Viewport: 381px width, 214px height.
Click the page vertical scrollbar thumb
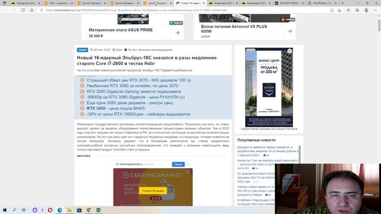379,25
